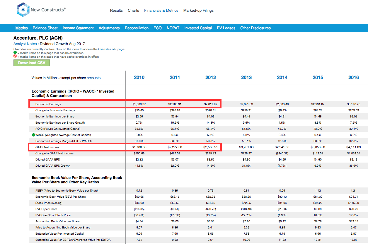Follow the Overrides edit page link
The width and height of the screenshot is (368, 244).
[x=111, y=49]
